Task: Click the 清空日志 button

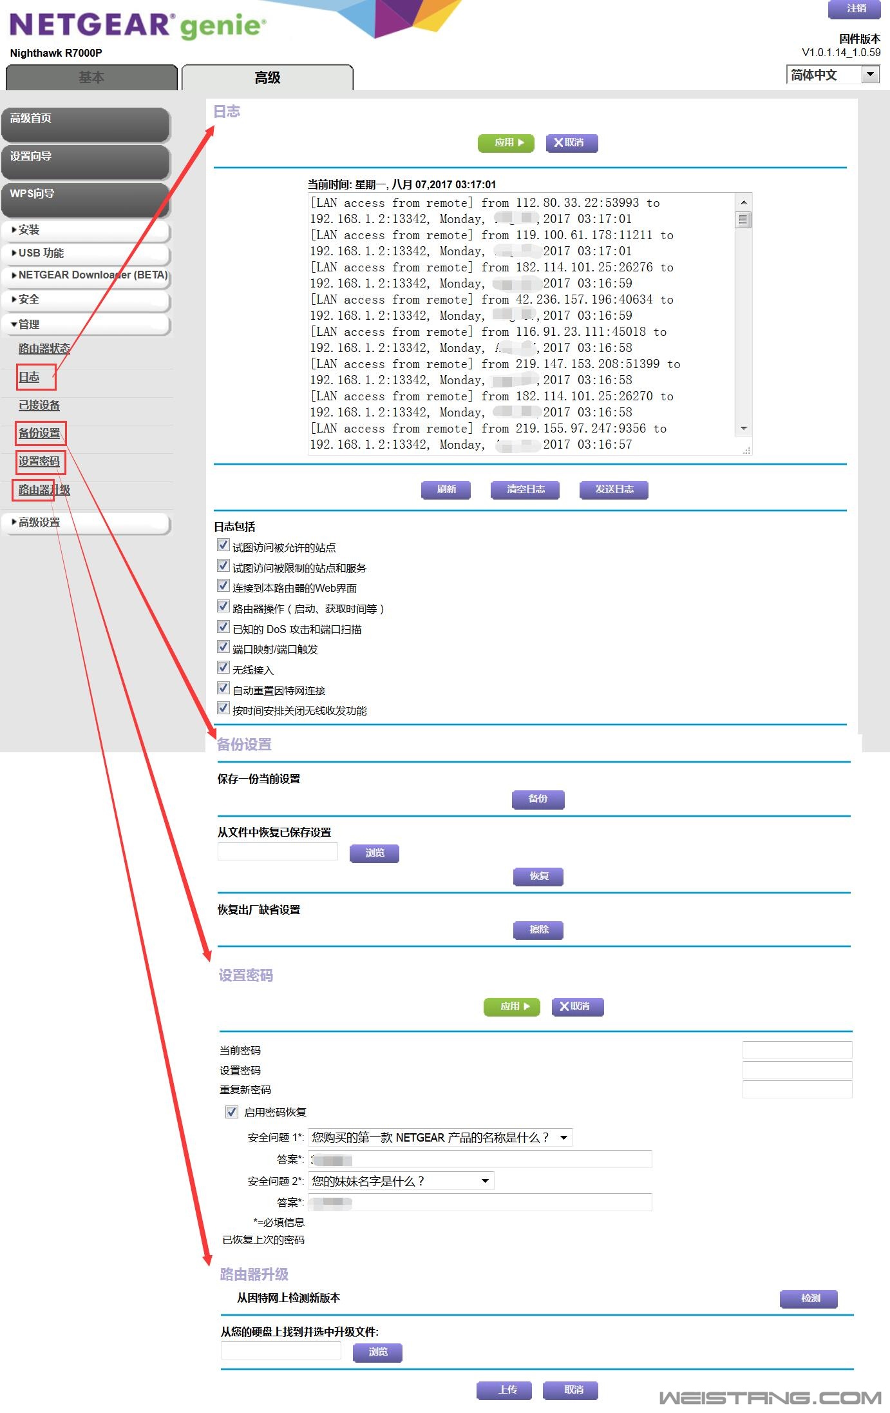Action: 525,490
